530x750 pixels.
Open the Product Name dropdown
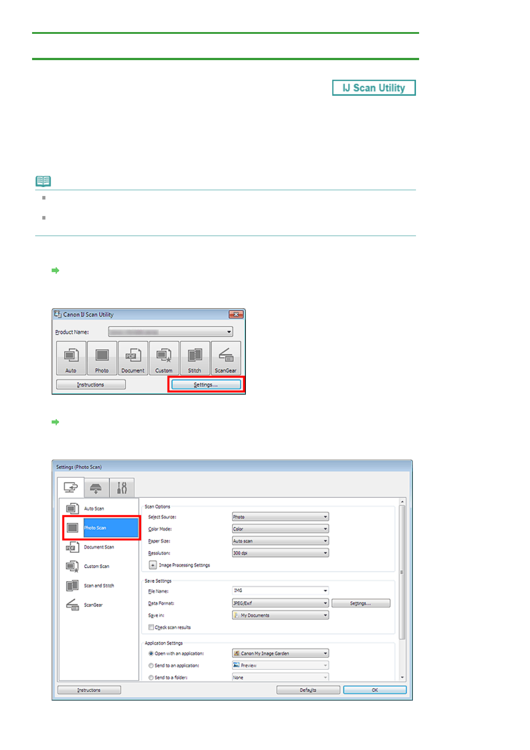pos(171,332)
